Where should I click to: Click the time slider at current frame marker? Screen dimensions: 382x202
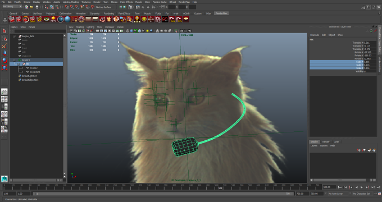tap(220, 187)
